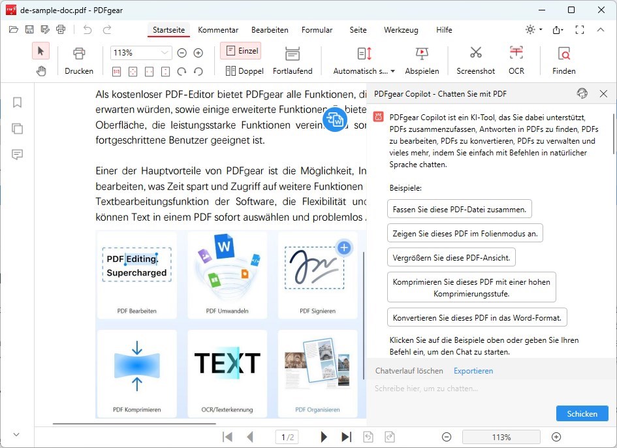This screenshot has height=448, width=617.
Task: Zoom in using the bottom bar plus
Action: [x=556, y=437]
